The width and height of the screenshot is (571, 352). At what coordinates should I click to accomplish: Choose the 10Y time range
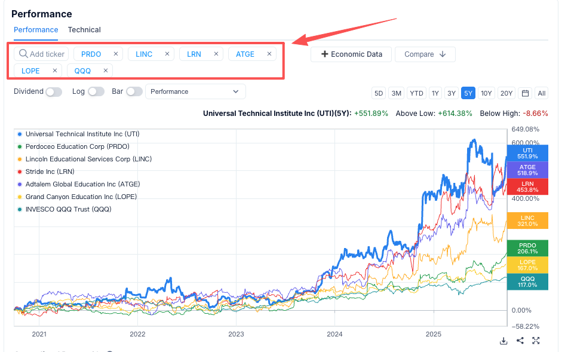[487, 93]
